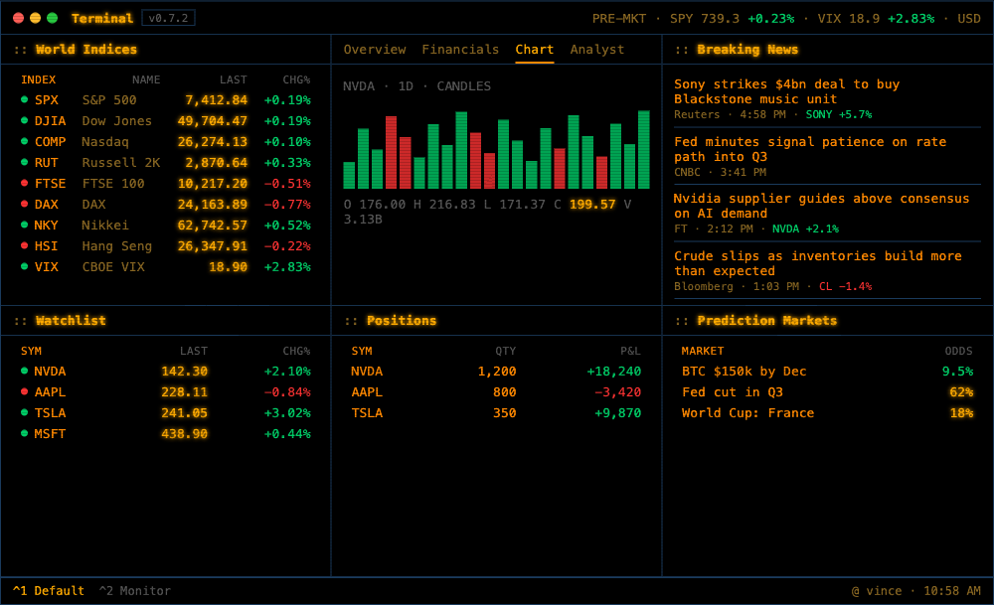The height and width of the screenshot is (605, 994).
Task: Switch to the ^1 Default workspace
Action: (x=48, y=590)
